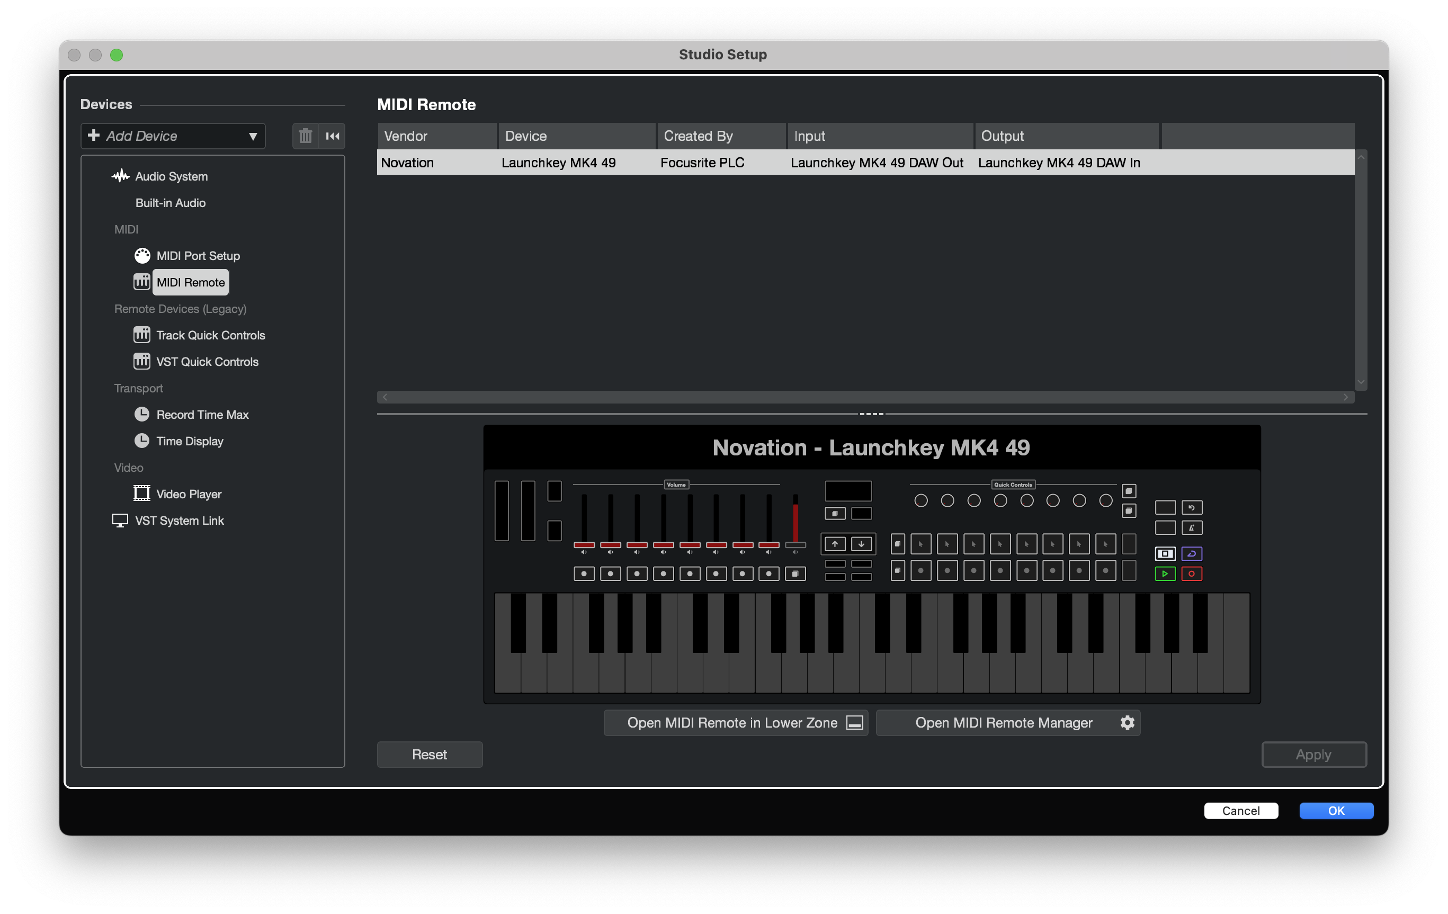
Task: Click the first Volume fader on the left
Action: pos(584,521)
